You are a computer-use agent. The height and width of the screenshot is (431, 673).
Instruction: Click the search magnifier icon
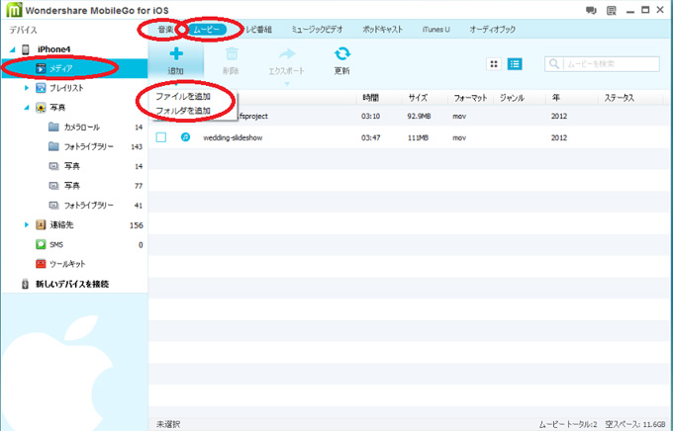(554, 64)
